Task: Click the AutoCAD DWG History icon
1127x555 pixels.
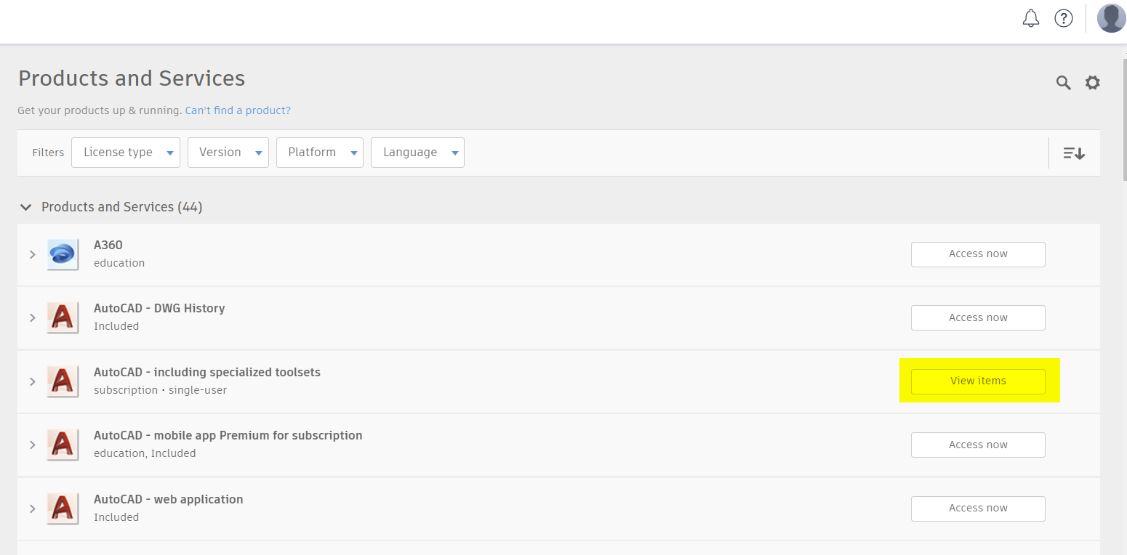Action: pos(63,317)
